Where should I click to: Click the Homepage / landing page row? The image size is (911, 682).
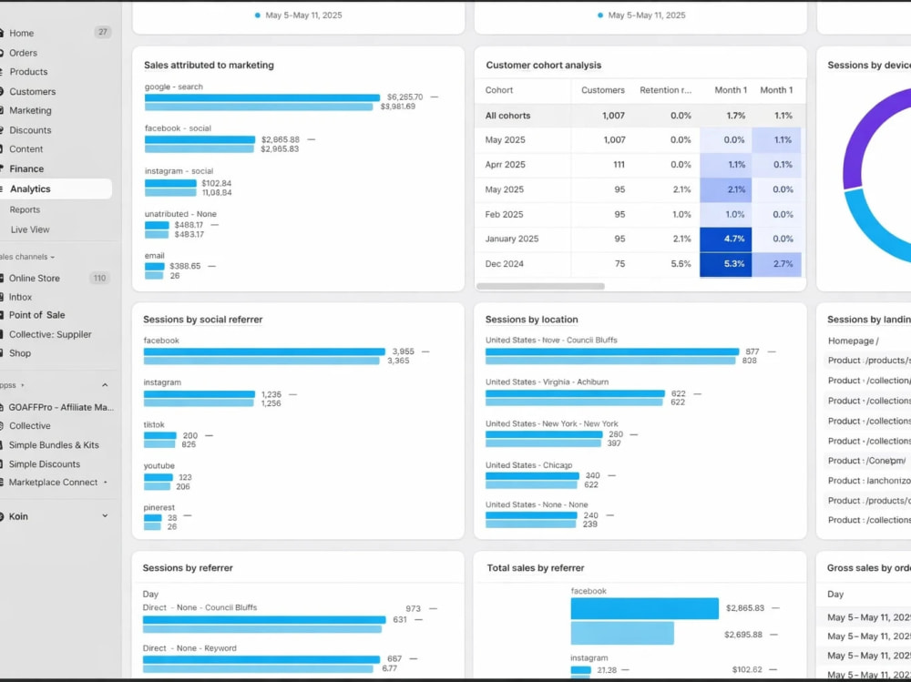853,341
